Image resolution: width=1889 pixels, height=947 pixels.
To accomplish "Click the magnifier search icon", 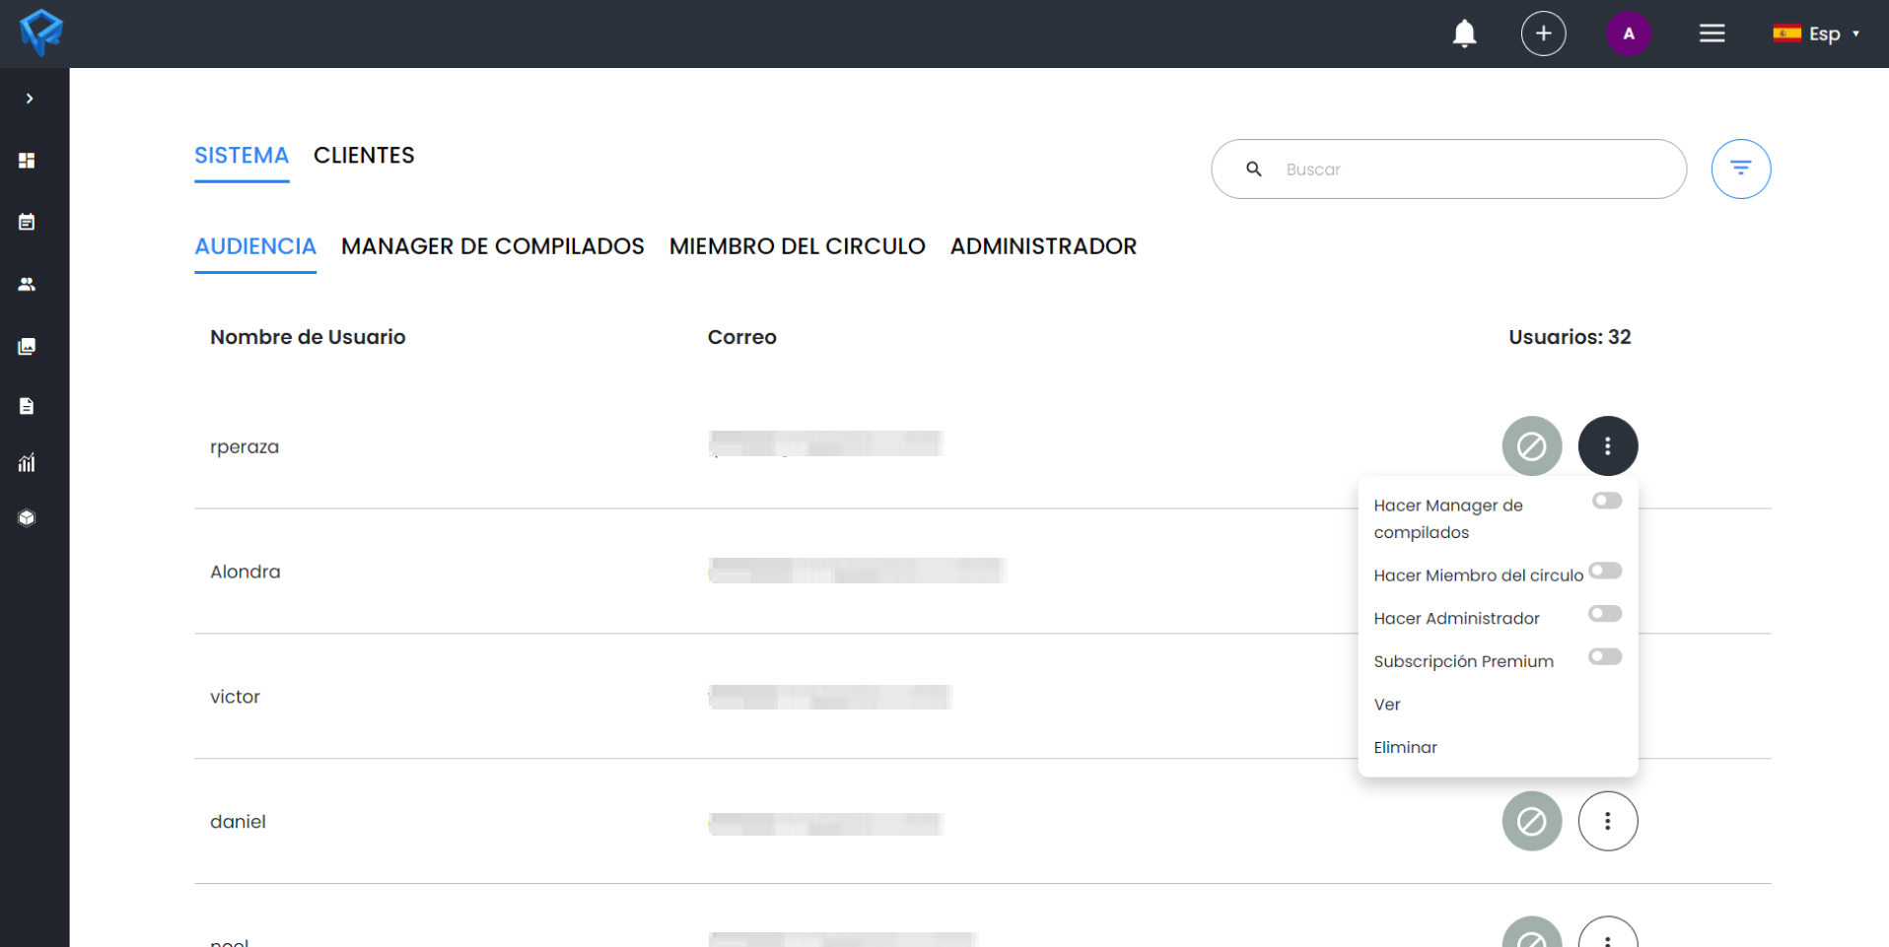I will point(1253,169).
